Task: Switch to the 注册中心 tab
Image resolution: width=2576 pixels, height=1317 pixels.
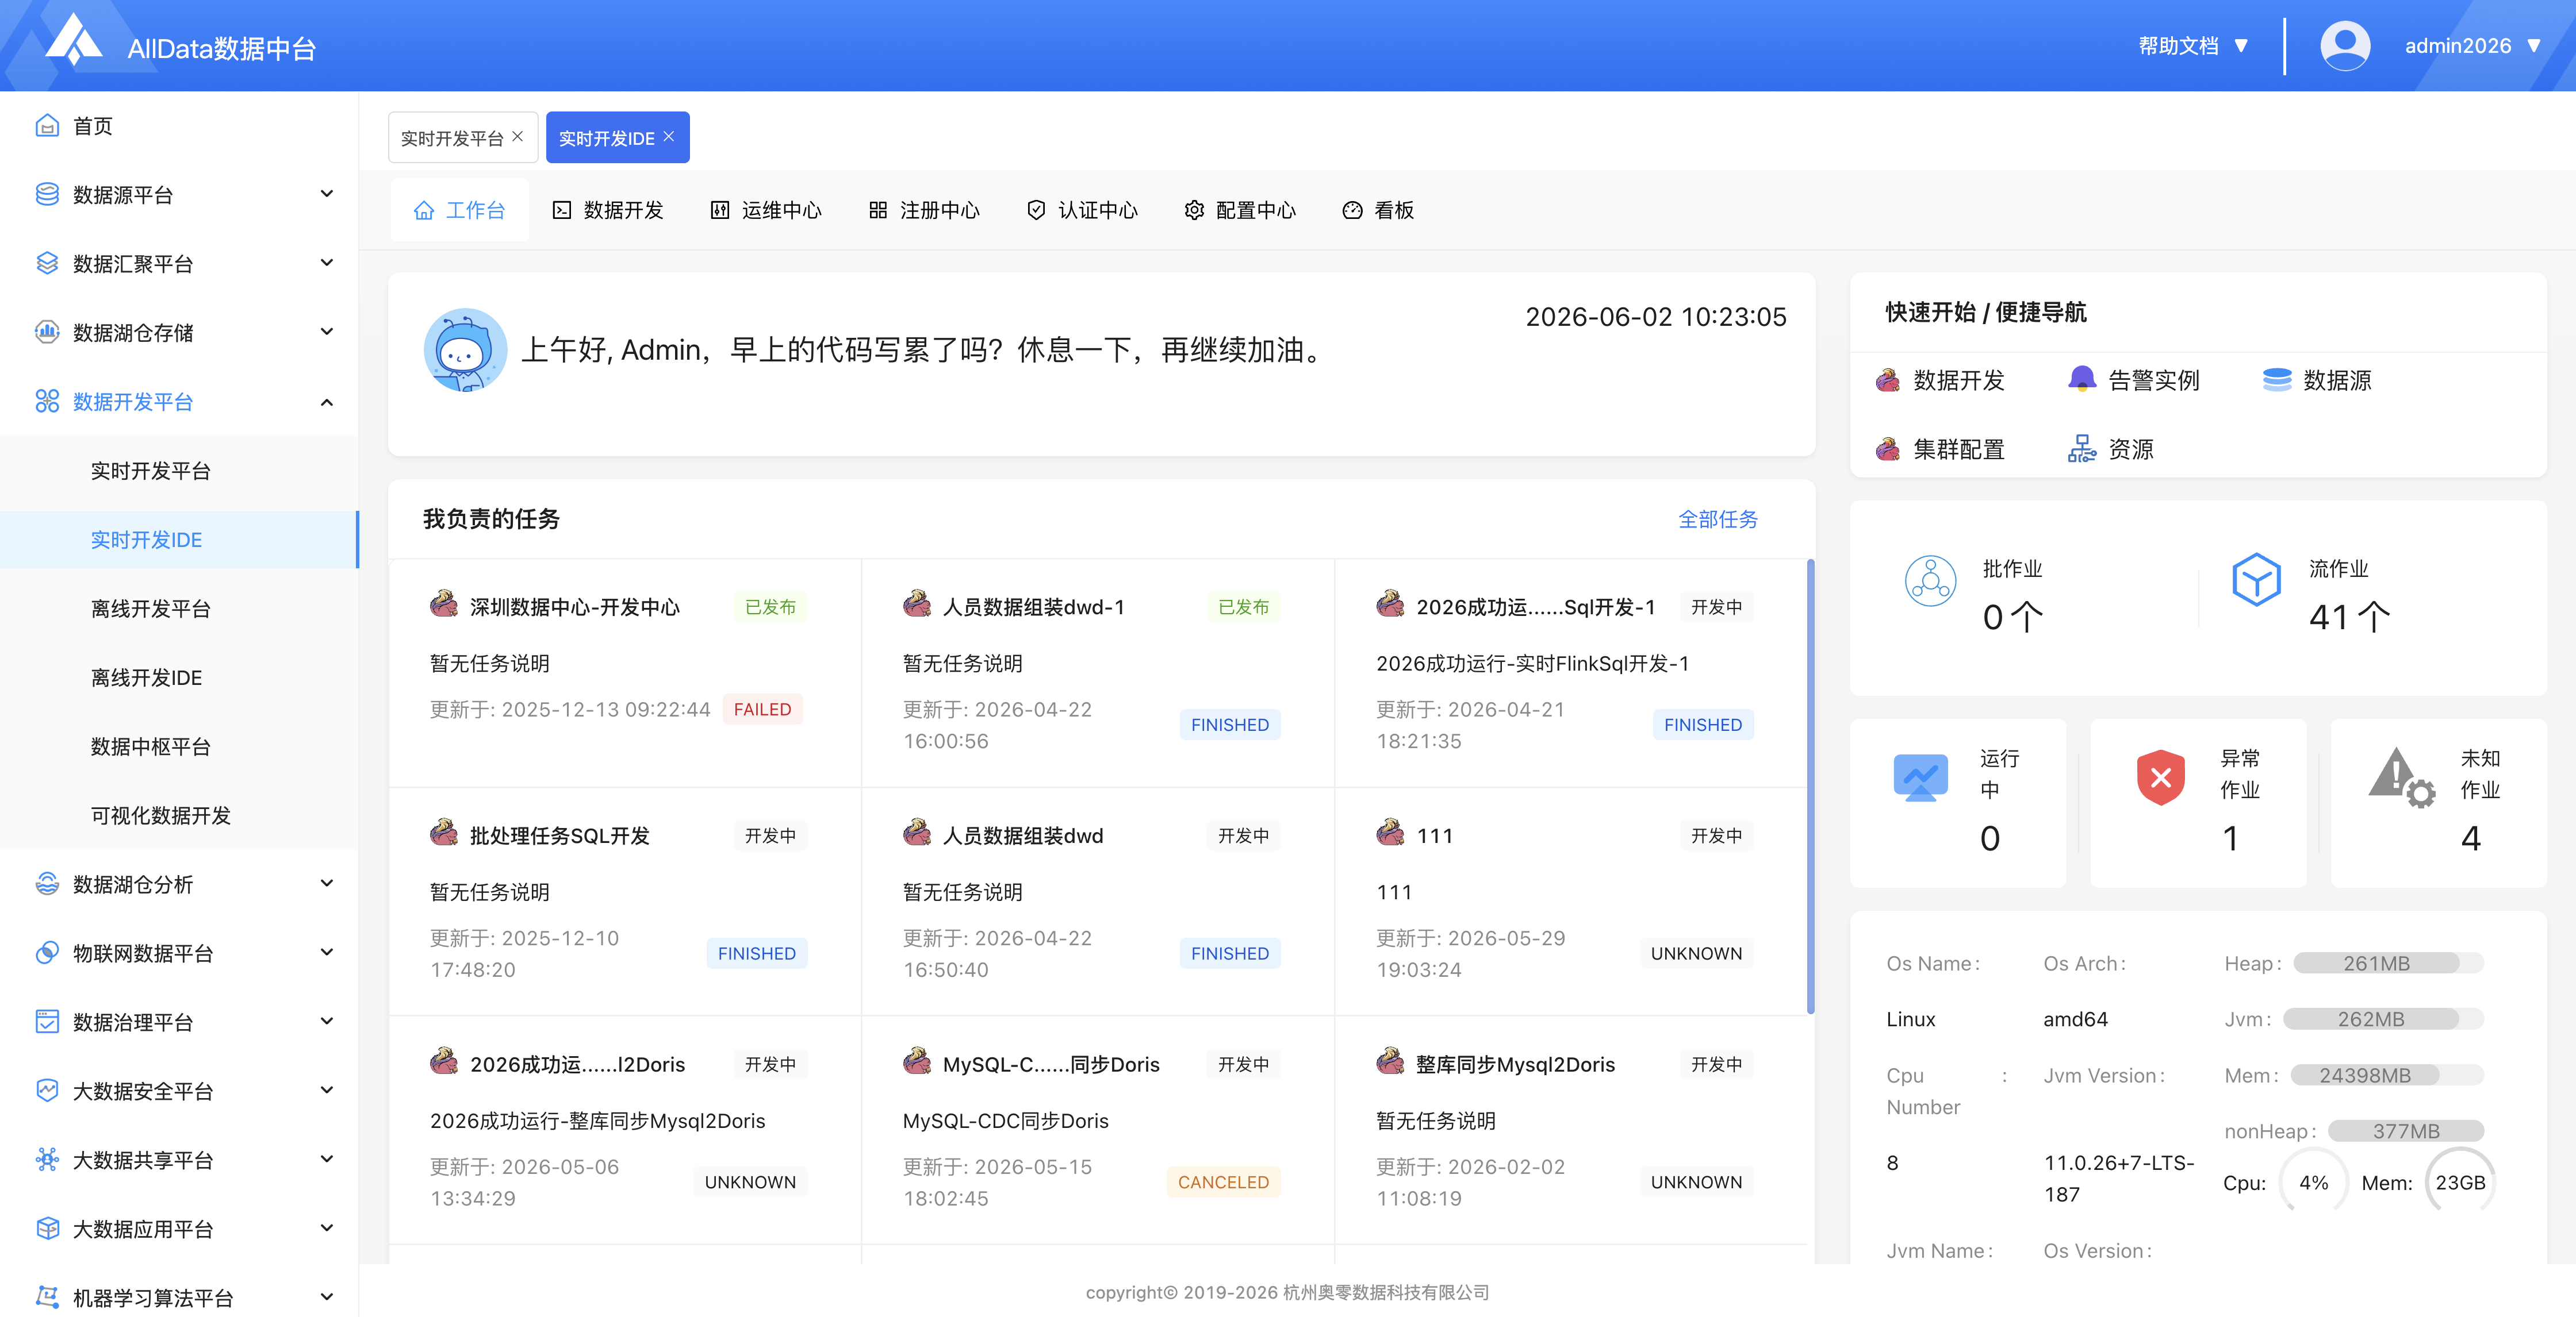Action: click(924, 210)
